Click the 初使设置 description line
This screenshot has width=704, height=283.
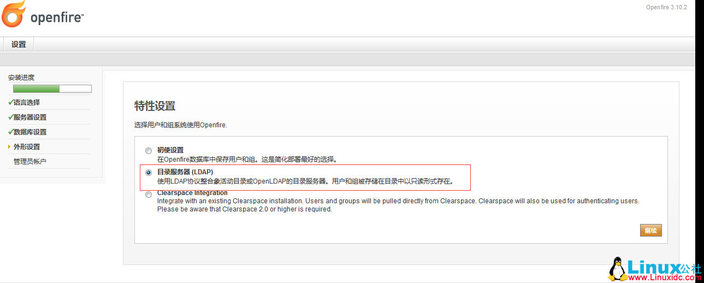[247, 160]
